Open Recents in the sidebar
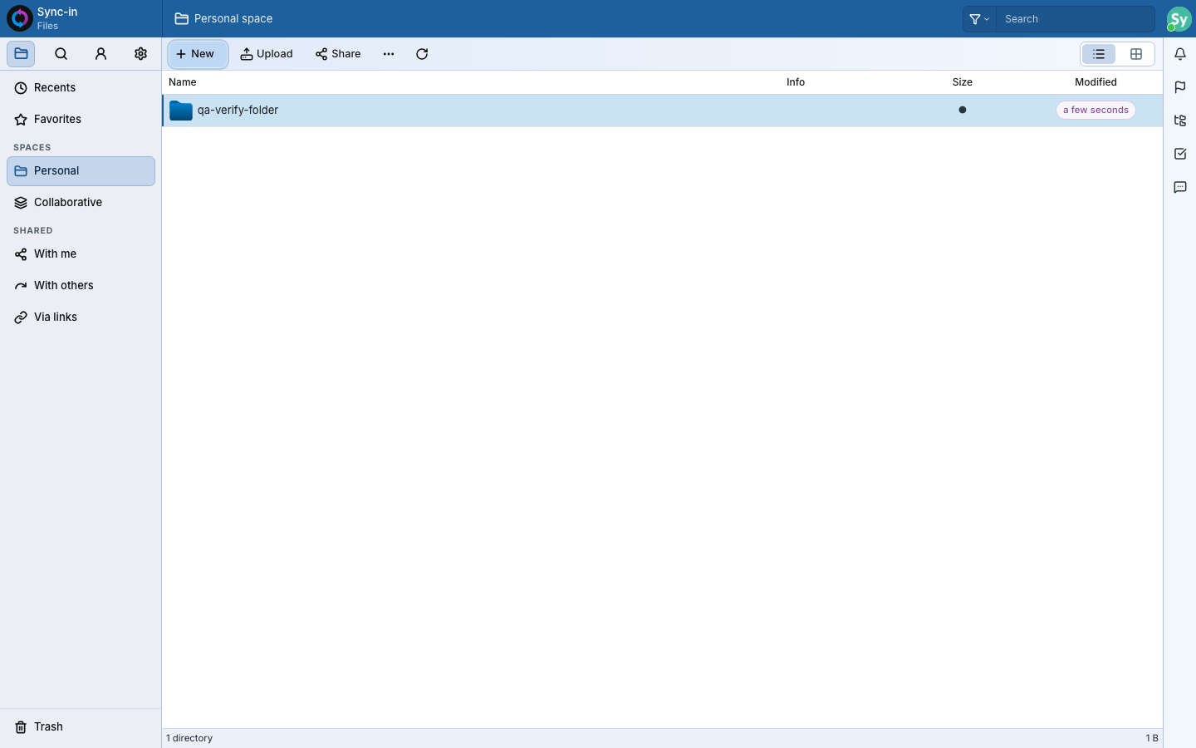 81,88
